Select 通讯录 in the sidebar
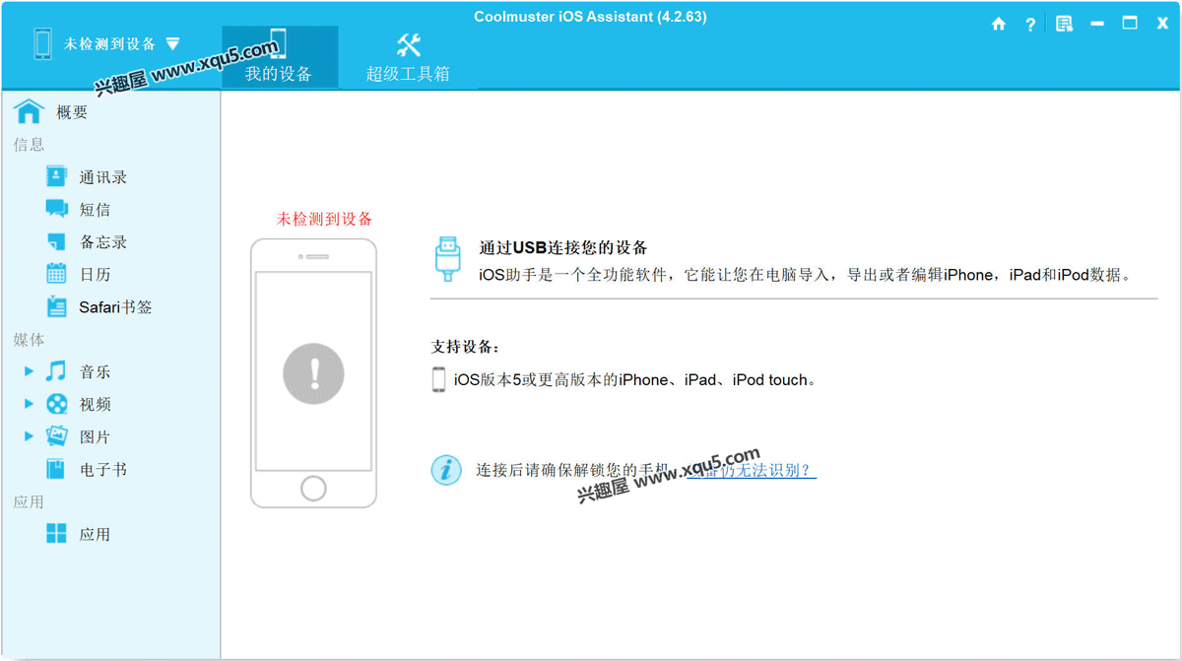 [x=103, y=177]
